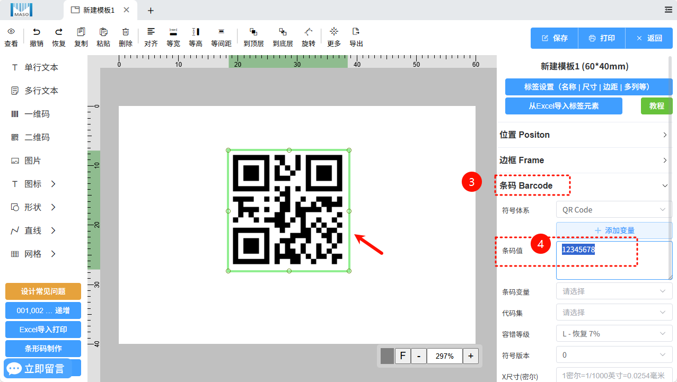
Task: Add a 多行文本 multi-line text element
Action: [35, 91]
